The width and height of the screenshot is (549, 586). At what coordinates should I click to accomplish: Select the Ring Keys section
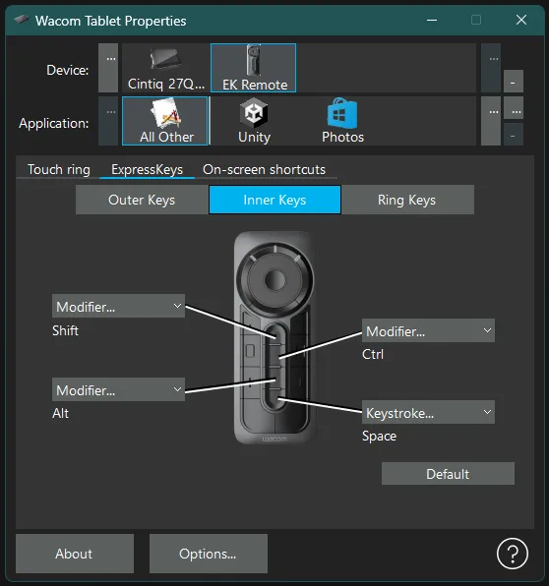[407, 200]
